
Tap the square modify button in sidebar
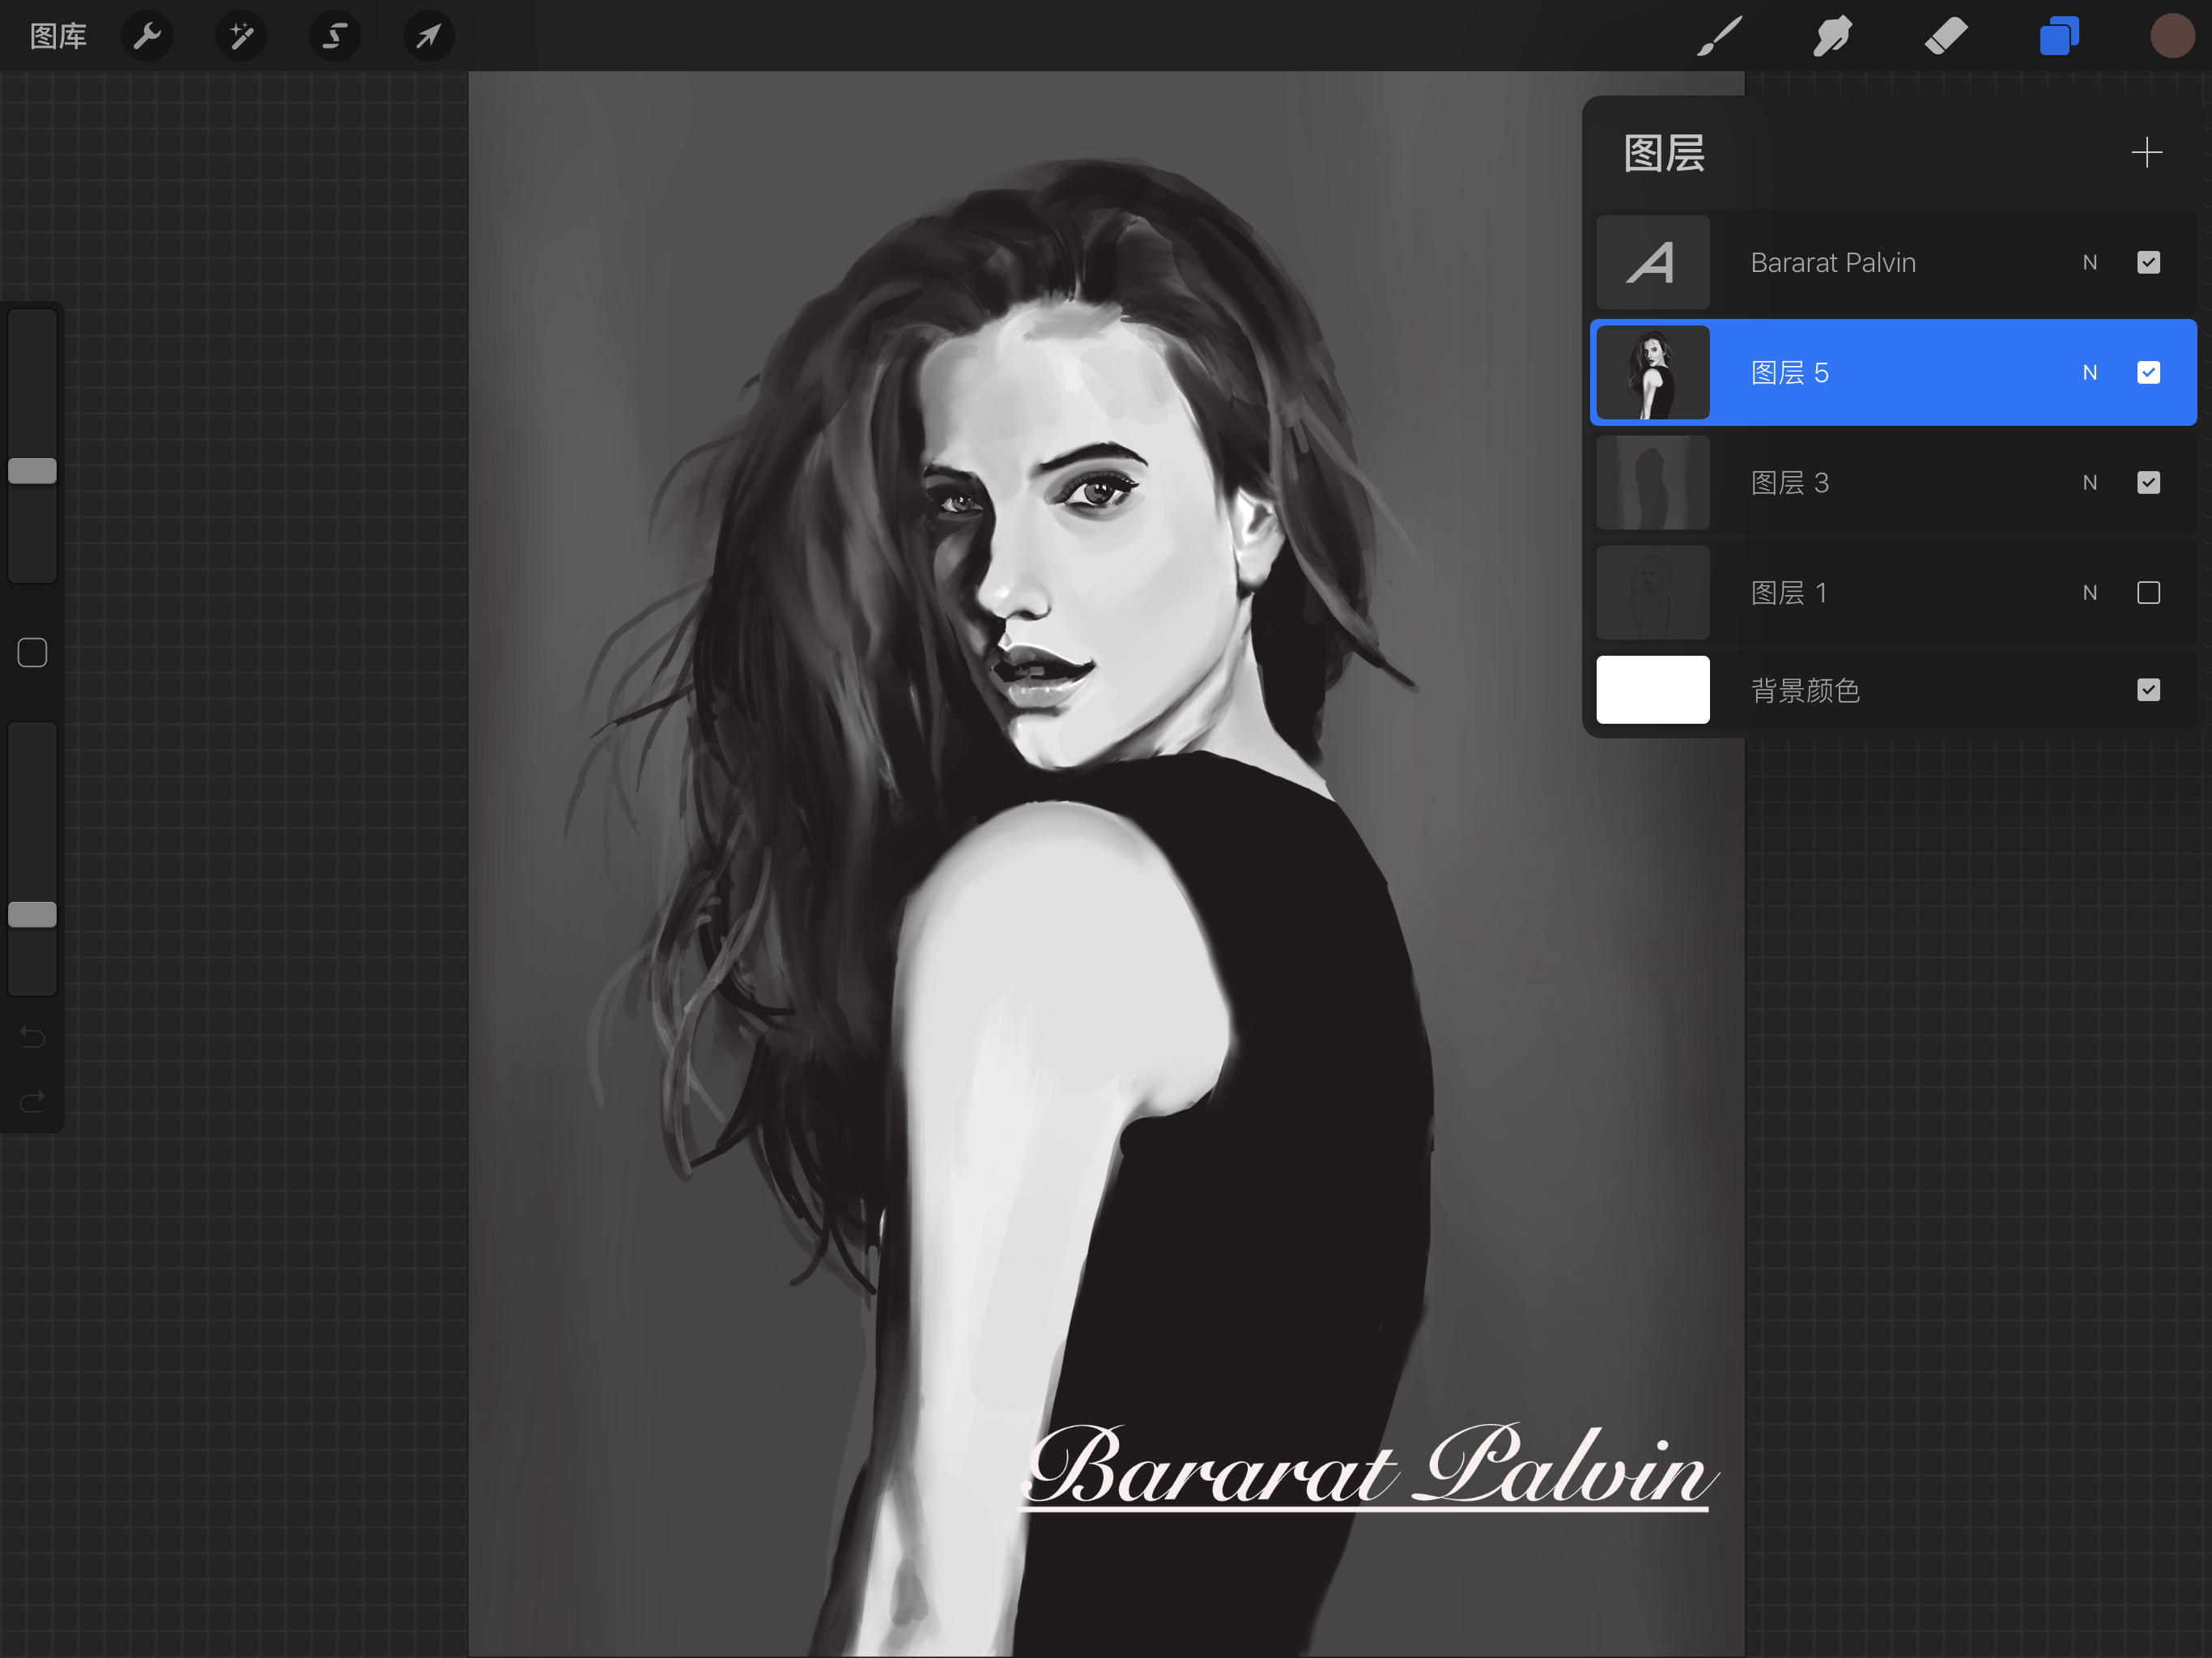coord(32,653)
